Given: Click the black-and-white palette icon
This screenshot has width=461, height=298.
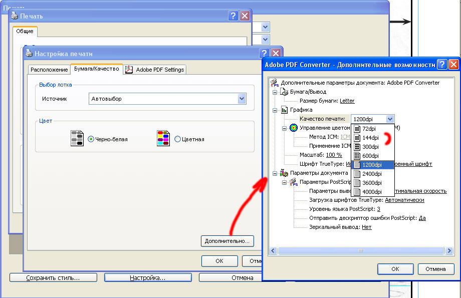Looking at the screenshot, I should [77, 138].
